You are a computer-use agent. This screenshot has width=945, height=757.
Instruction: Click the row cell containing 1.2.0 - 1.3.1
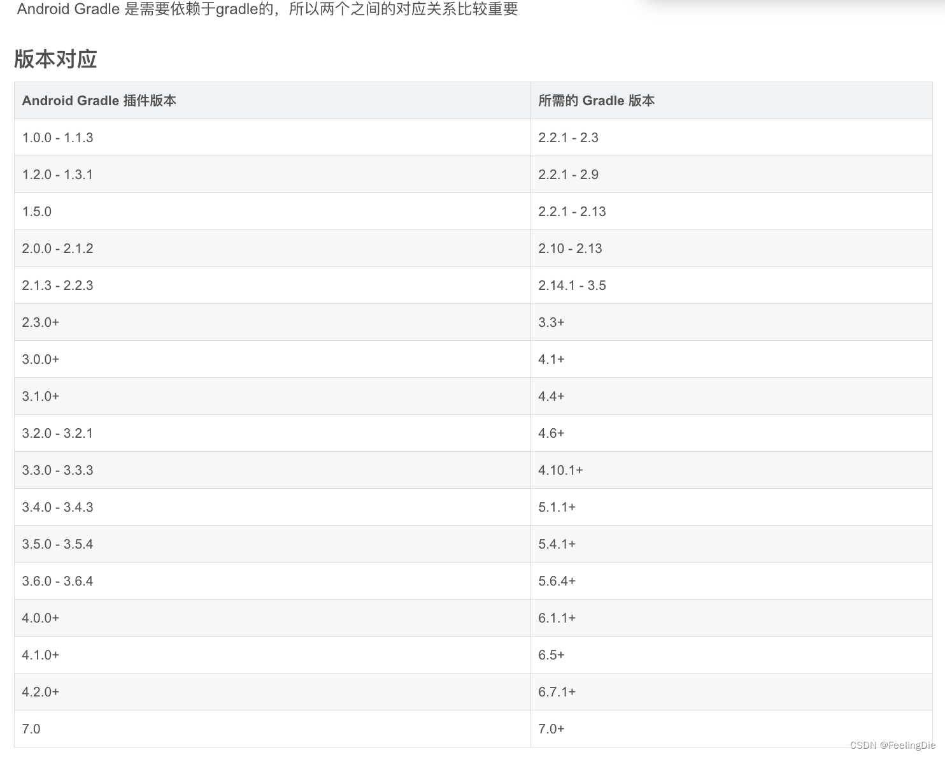click(58, 174)
